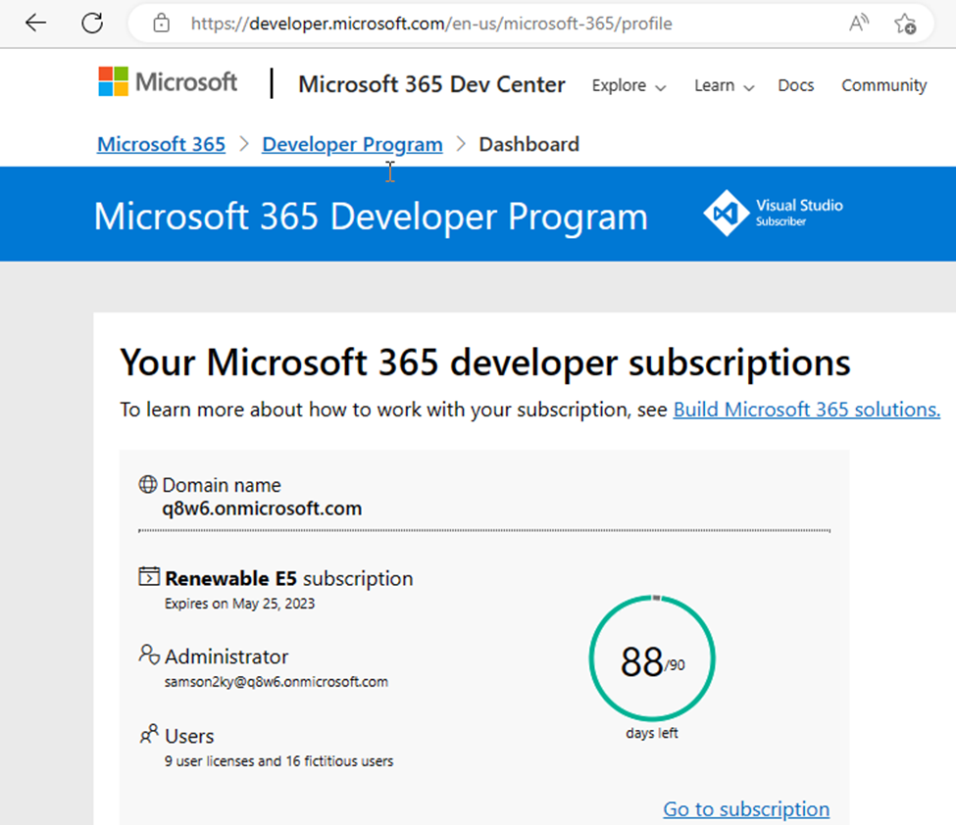Click the Microsoft 365 Developer Program banner title
The height and width of the screenshot is (825, 956).
click(371, 217)
